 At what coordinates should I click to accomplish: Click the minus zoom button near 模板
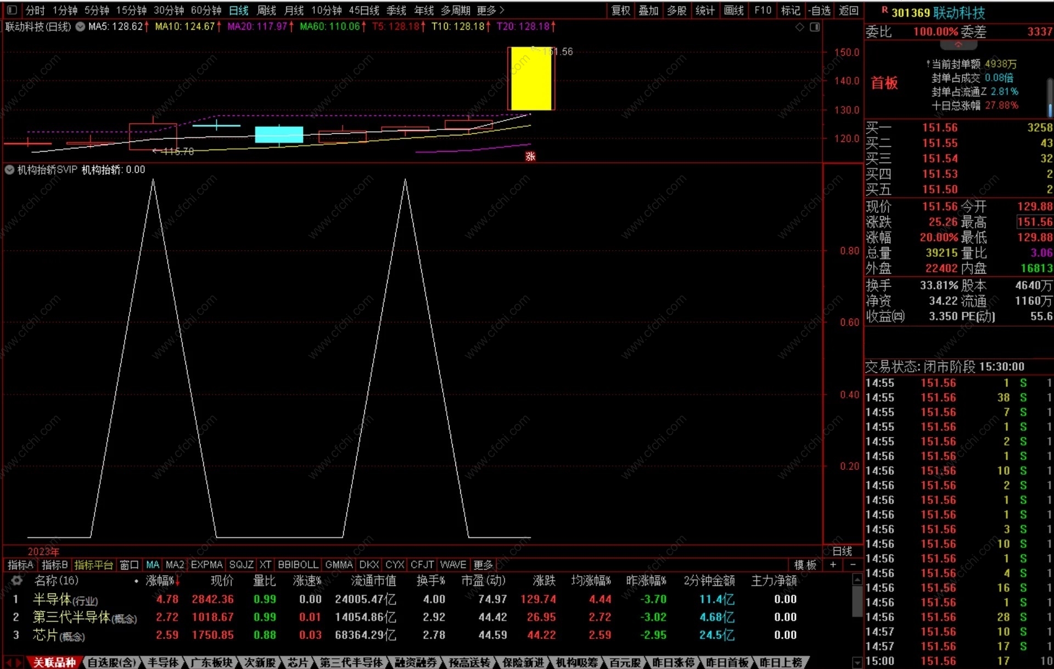853,565
